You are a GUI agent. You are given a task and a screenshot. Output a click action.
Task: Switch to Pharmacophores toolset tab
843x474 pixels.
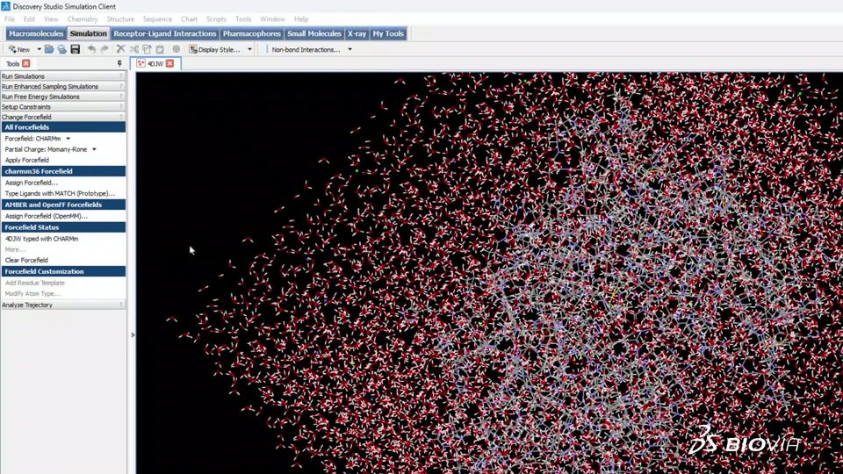[x=252, y=33]
